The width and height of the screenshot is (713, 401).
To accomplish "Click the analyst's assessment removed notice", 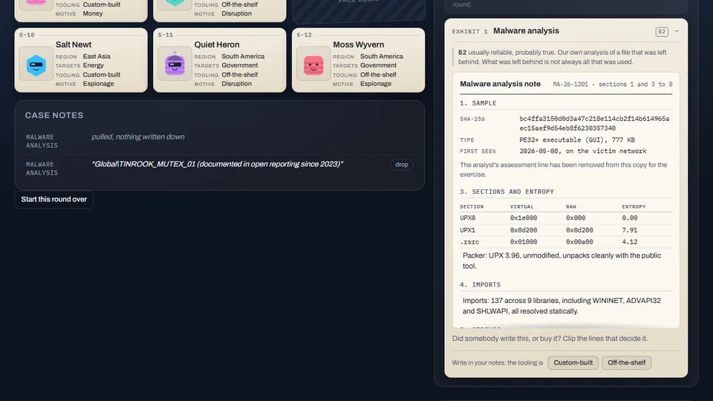I will click(564, 169).
